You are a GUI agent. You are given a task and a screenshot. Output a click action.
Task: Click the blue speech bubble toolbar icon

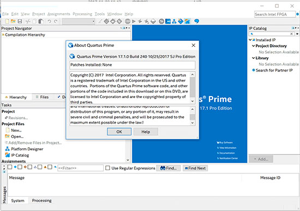pos(196,21)
